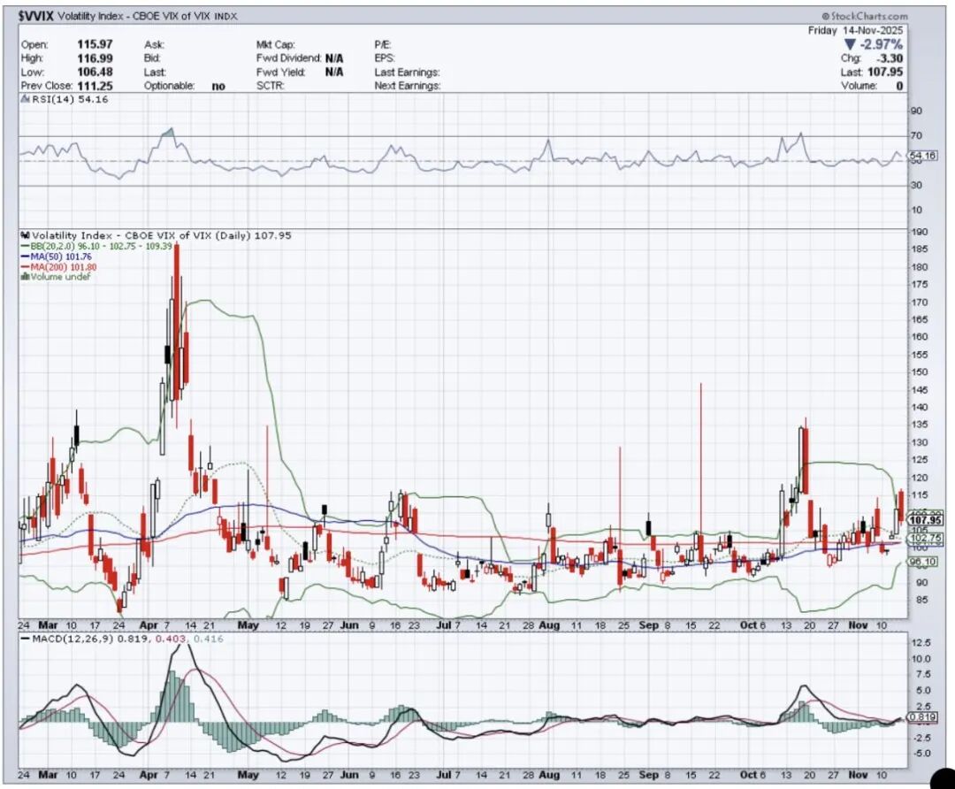Click the 102.75 Bollinger middle tag on the price axis
This screenshot has height=789, width=955.
(x=925, y=538)
